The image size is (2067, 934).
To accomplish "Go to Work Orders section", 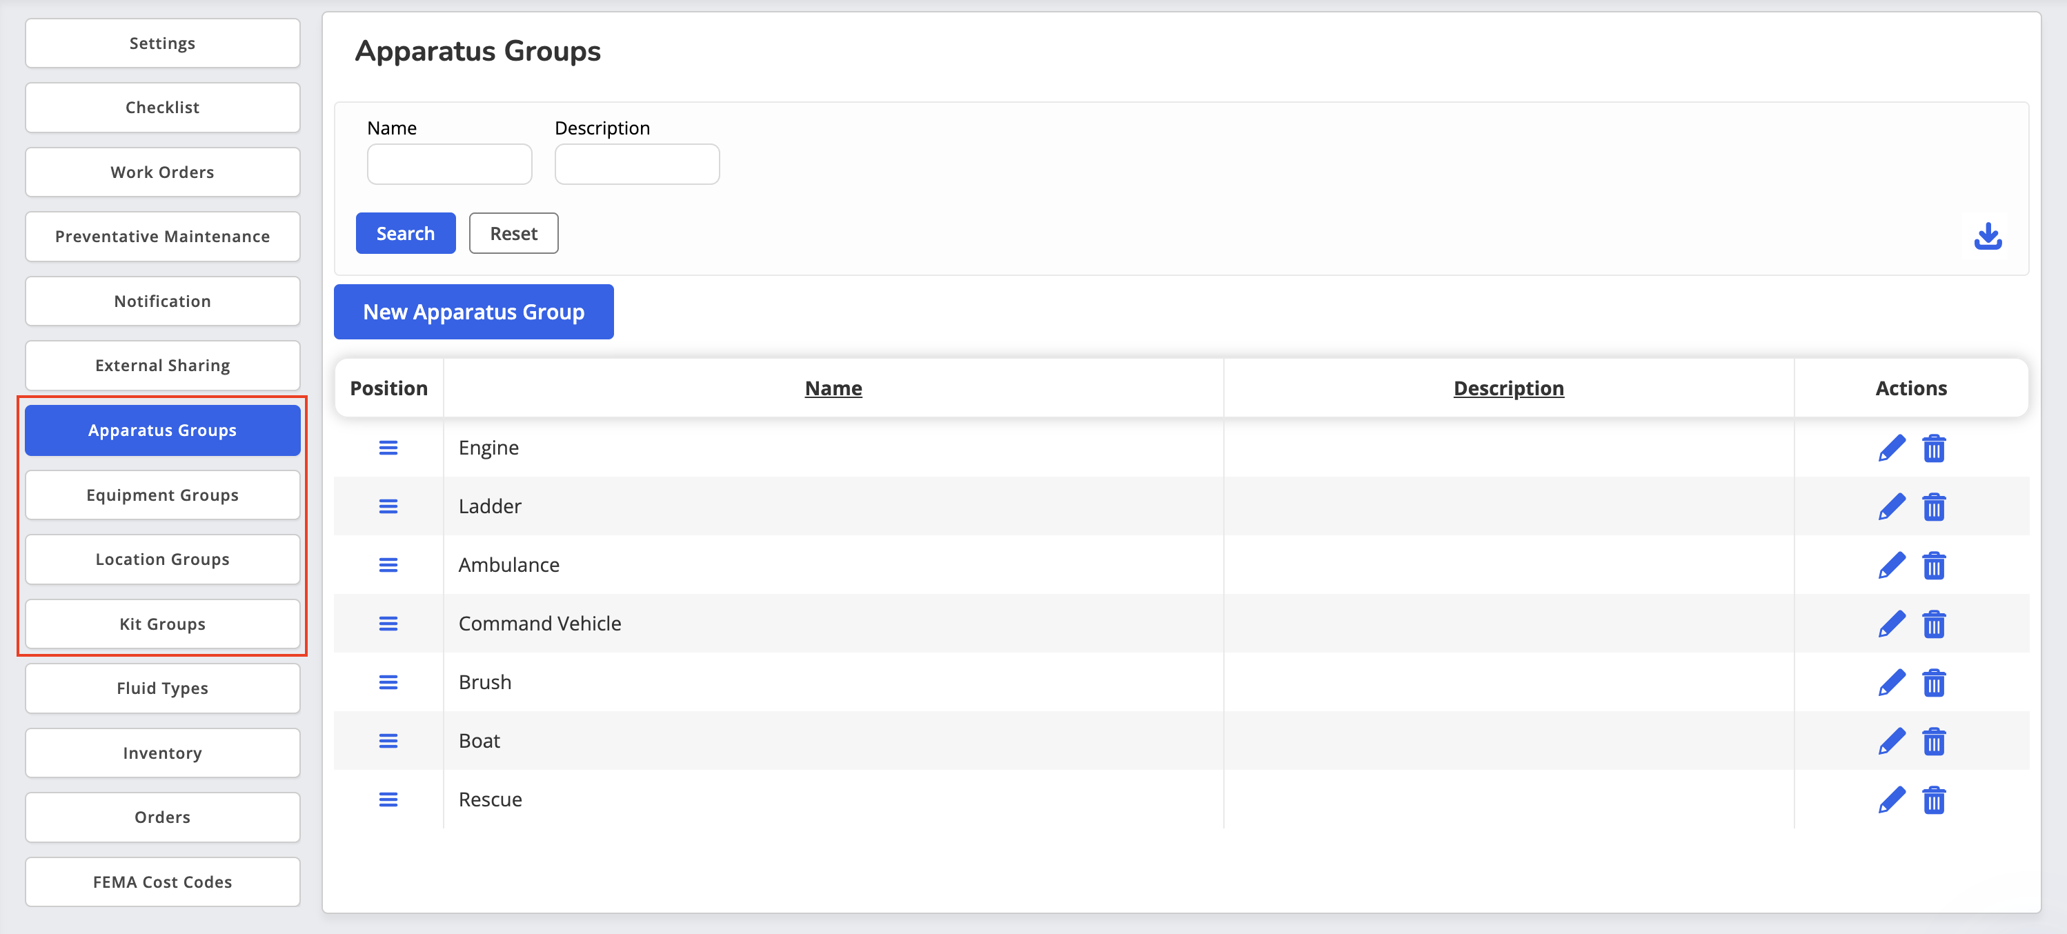I will pos(162,172).
